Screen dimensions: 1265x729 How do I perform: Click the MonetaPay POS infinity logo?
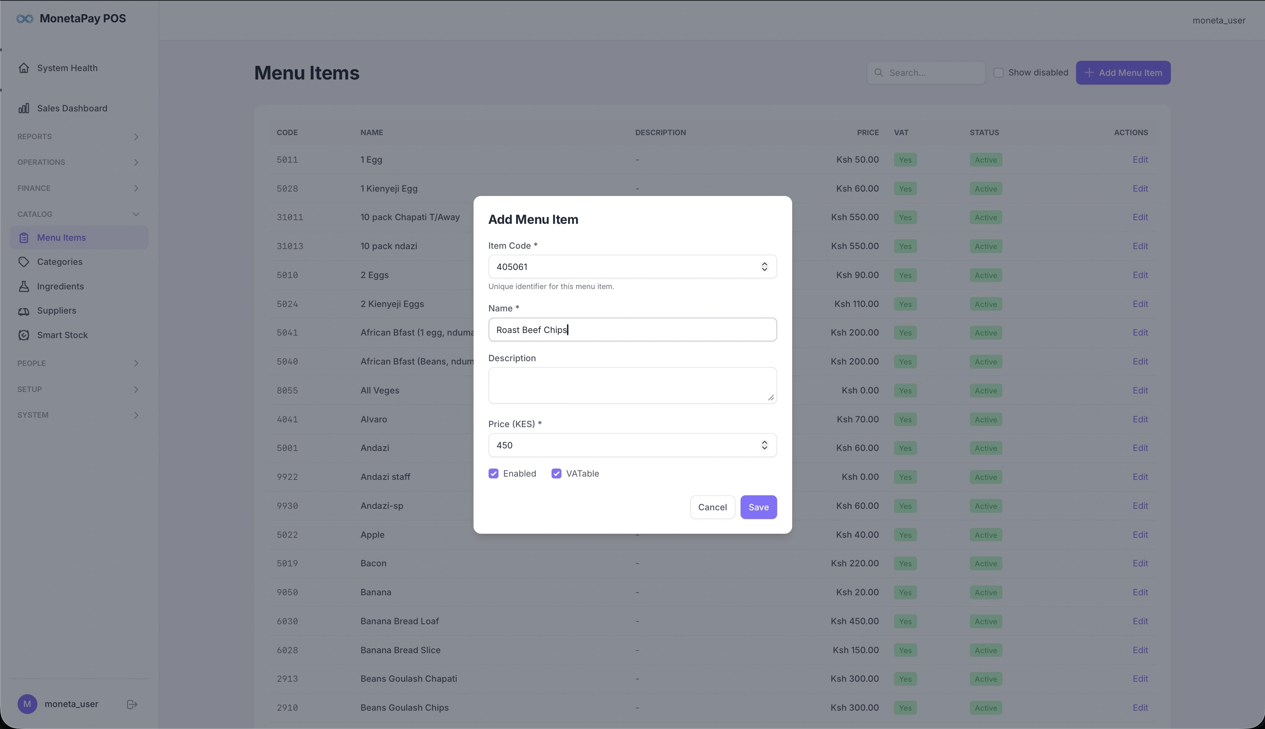25,19
